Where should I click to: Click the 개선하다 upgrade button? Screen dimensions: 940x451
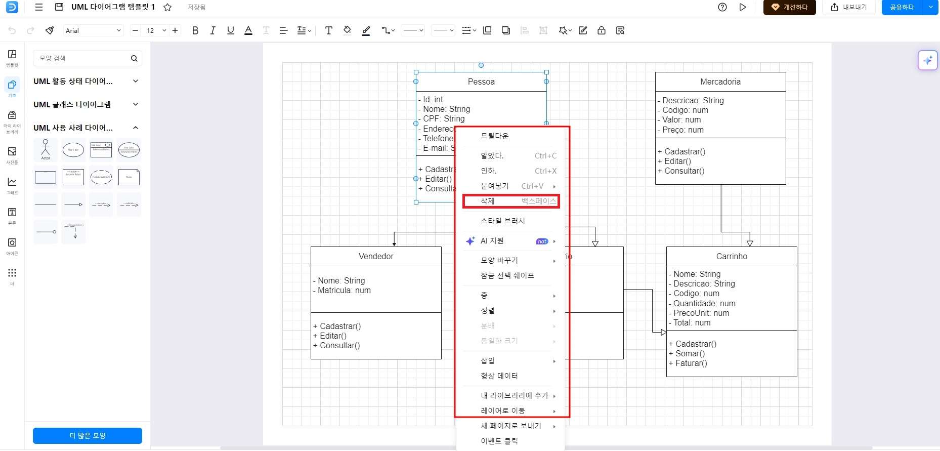pyautogui.click(x=789, y=7)
